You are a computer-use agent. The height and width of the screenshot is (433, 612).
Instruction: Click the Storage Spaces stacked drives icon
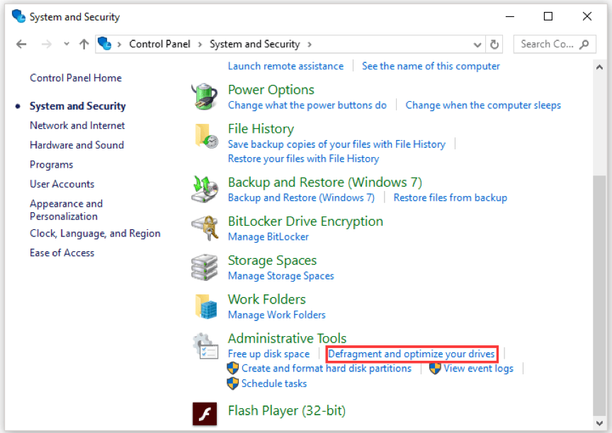205,267
